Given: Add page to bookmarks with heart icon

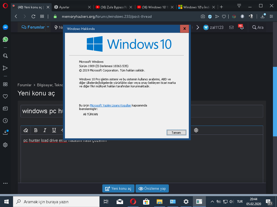Looking at the screenshot, I should point(224,16).
